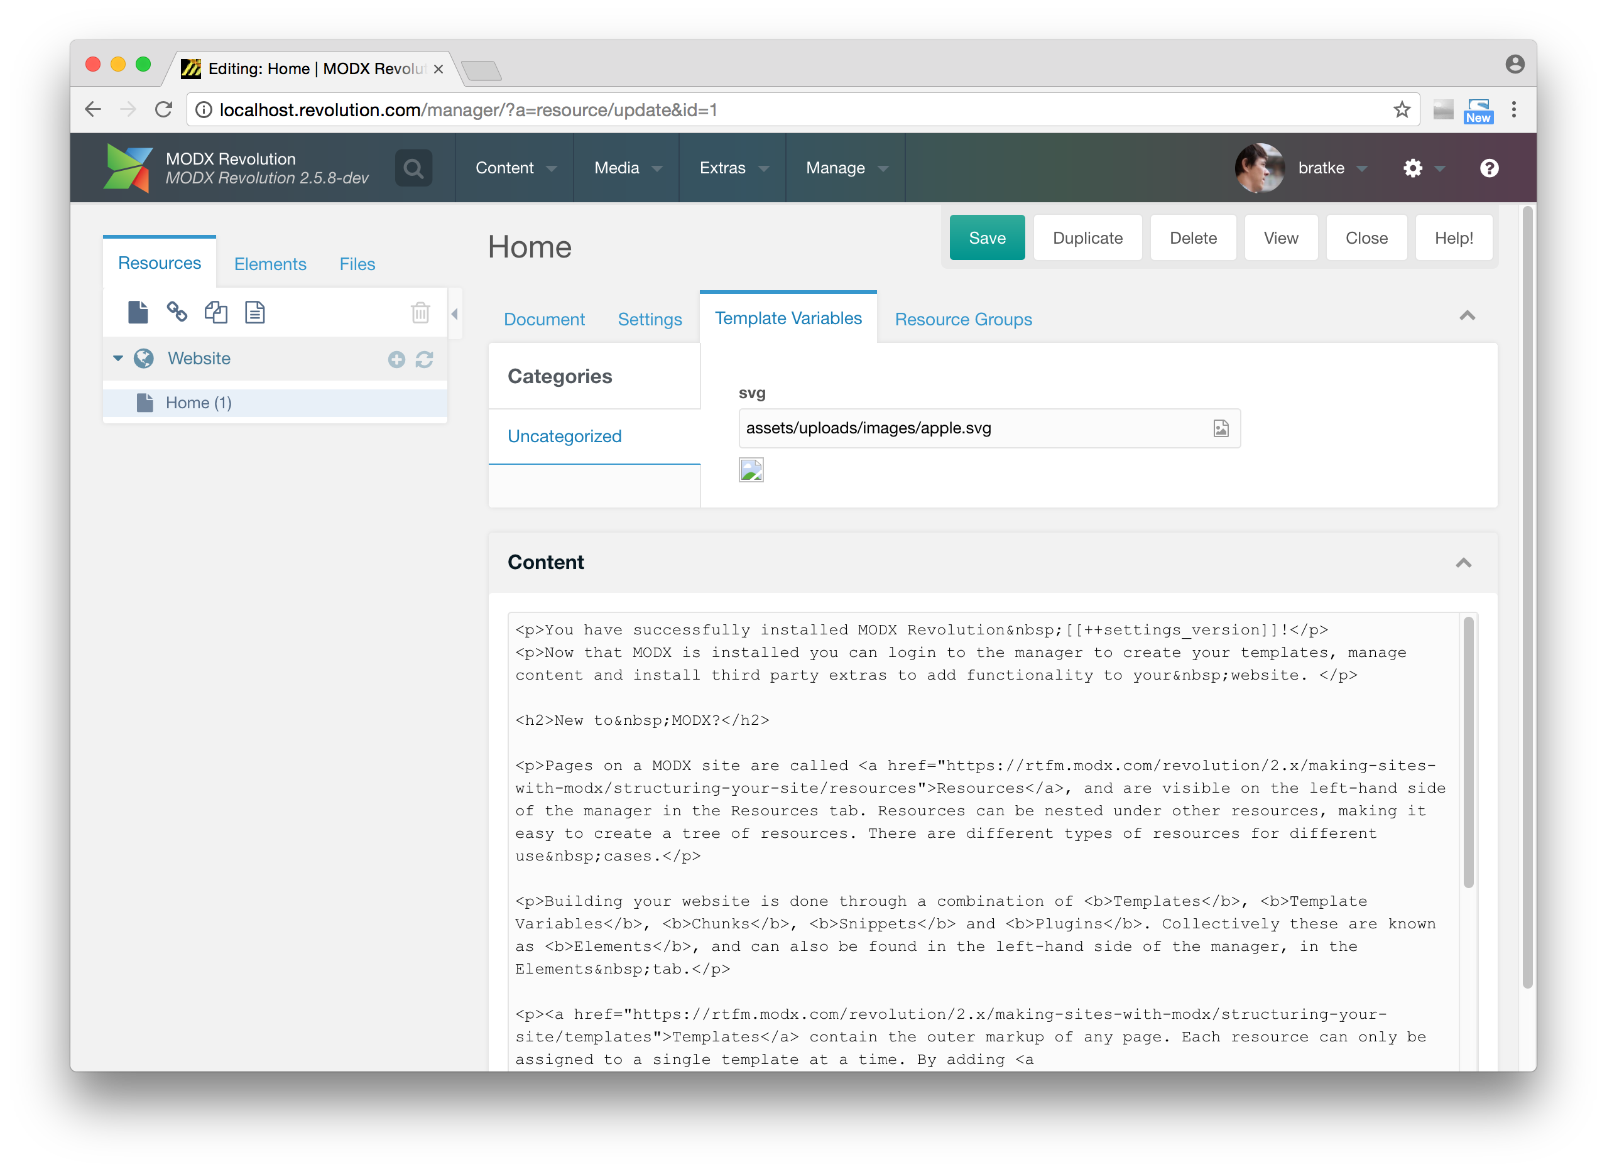Viewport: 1607px width, 1172px height.
Task: Reload the page with the browser refresh icon
Action: point(164,109)
